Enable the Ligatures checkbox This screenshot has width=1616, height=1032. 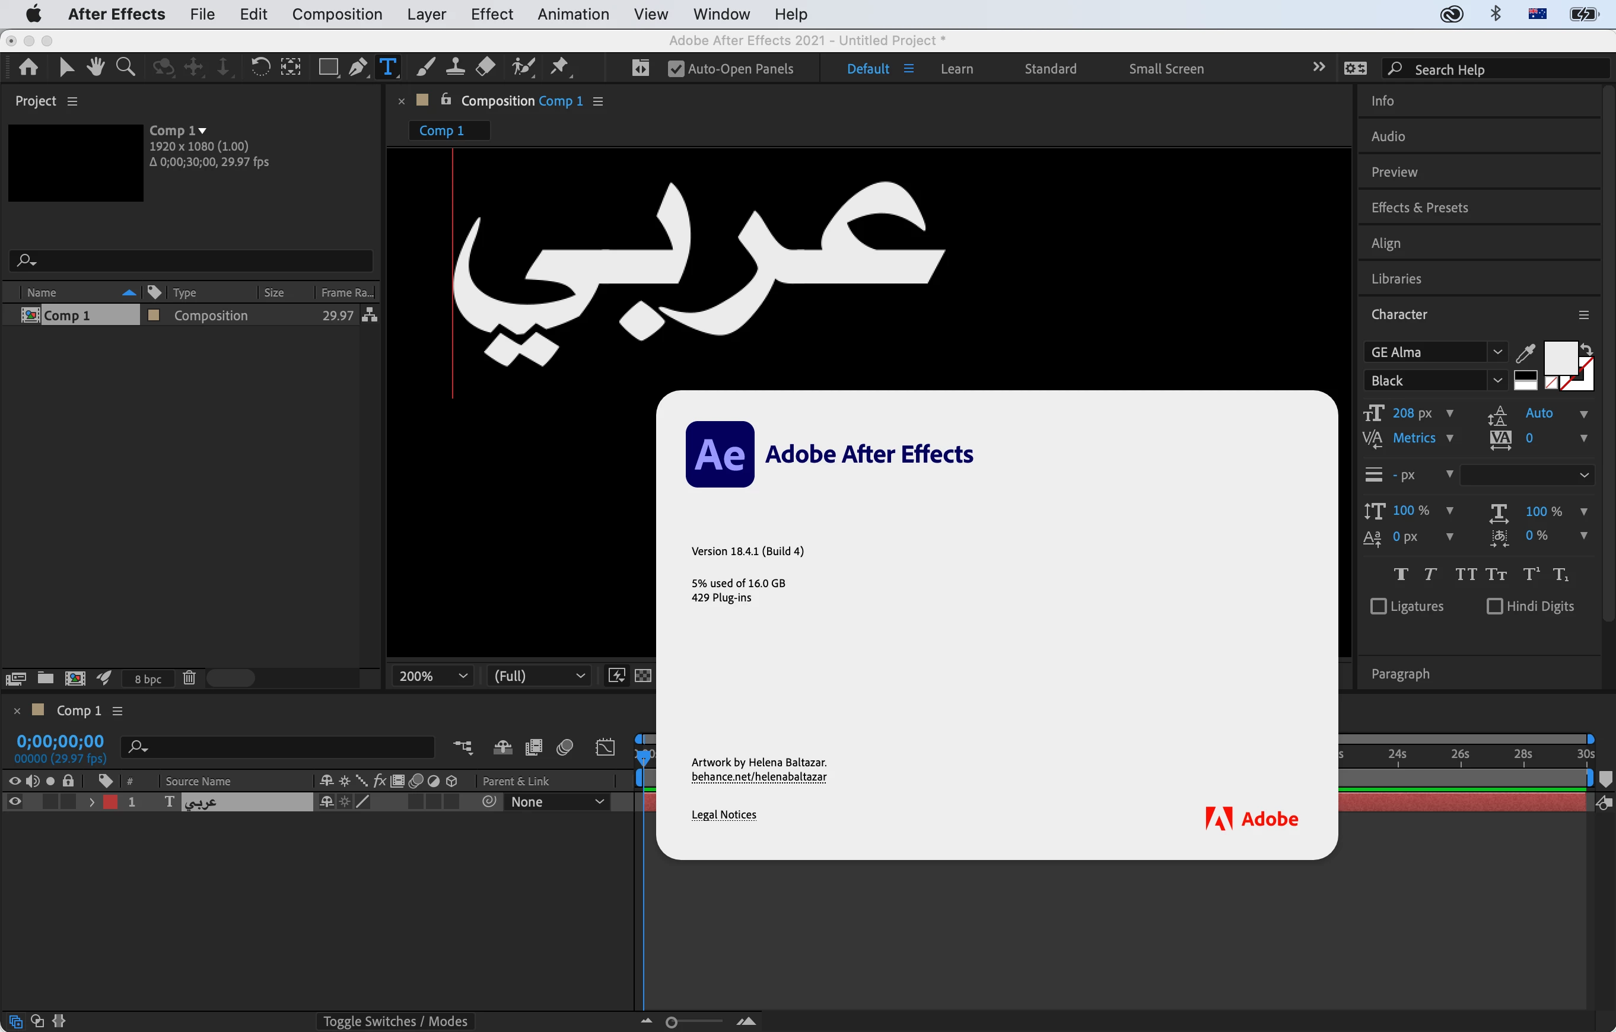click(1379, 606)
